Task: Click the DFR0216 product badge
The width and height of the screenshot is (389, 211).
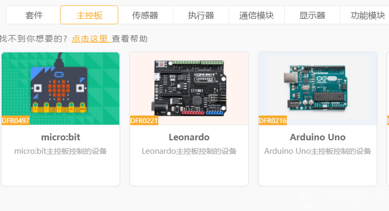Action: (273, 120)
